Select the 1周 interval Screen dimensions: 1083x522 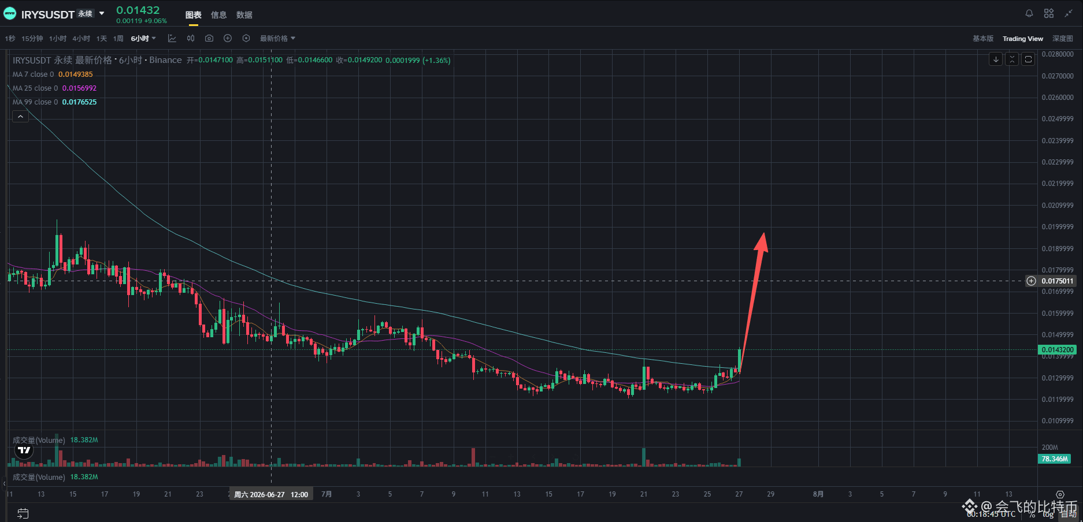tap(118, 39)
